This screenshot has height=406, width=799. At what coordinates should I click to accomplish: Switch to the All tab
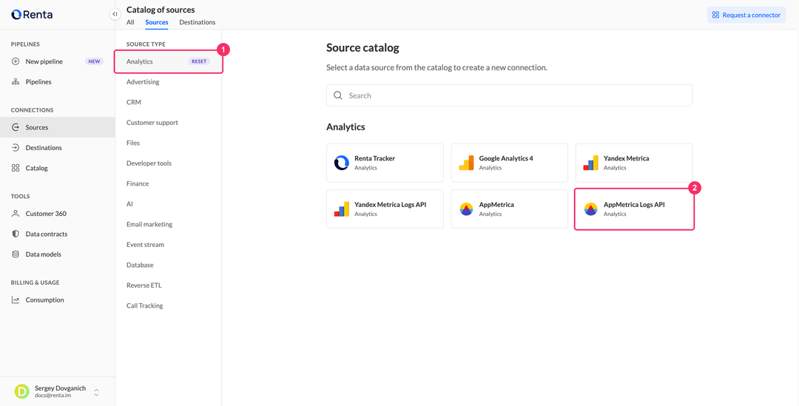click(130, 22)
